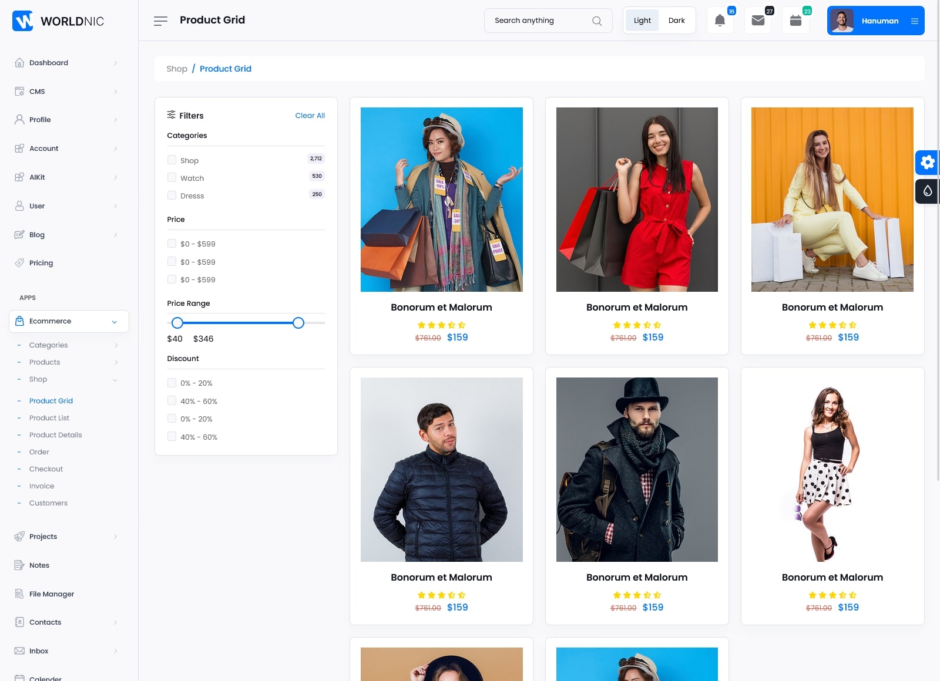Open the calendar icon in header
Screen dimensions: 940x681
click(x=795, y=21)
